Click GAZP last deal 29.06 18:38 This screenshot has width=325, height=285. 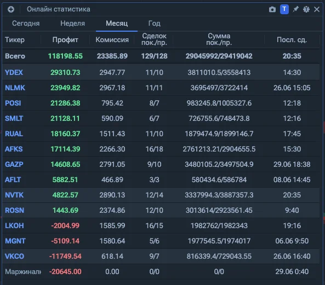click(292, 165)
